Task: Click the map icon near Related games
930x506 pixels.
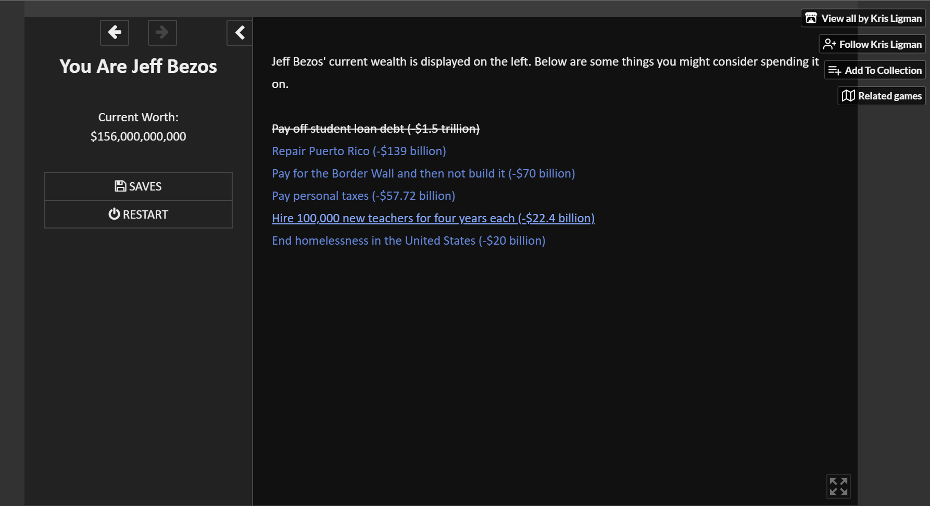Action: coord(848,96)
